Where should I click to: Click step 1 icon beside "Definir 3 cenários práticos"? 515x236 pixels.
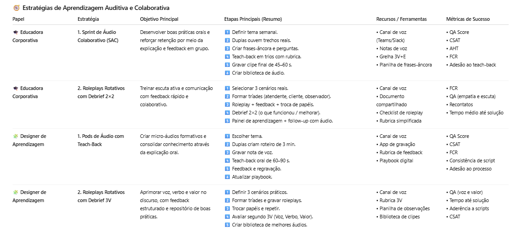(x=227, y=193)
